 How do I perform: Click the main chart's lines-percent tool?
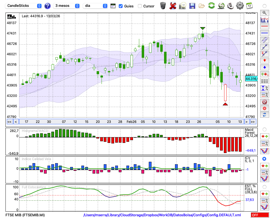pyautogui.click(x=265, y=95)
